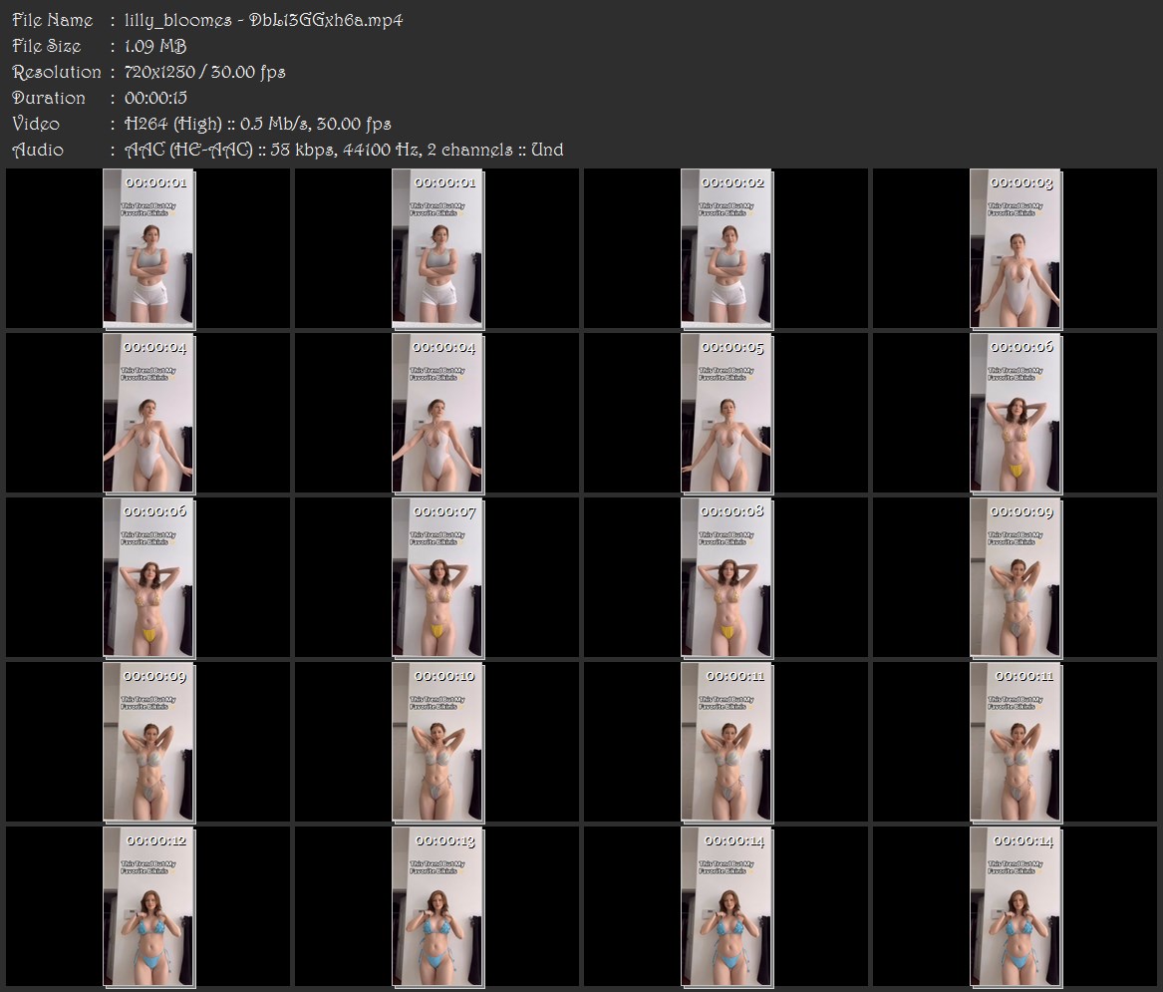Pick the frame thumbnail stamped 00:00:12
The image size is (1163, 992).
point(148,906)
